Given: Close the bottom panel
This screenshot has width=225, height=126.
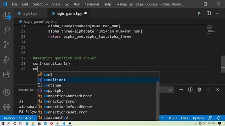Looking at the screenshot, I should tap(218, 90).
